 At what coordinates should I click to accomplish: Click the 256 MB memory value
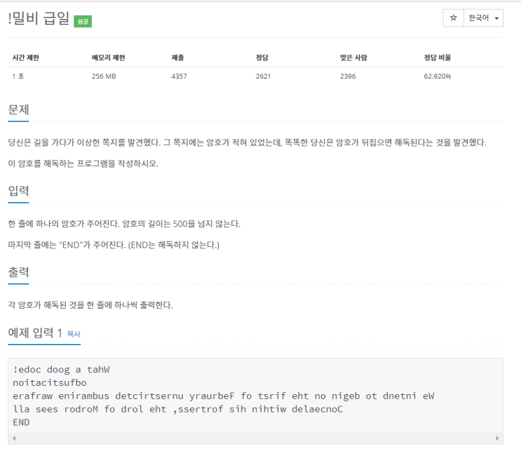click(x=104, y=76)
